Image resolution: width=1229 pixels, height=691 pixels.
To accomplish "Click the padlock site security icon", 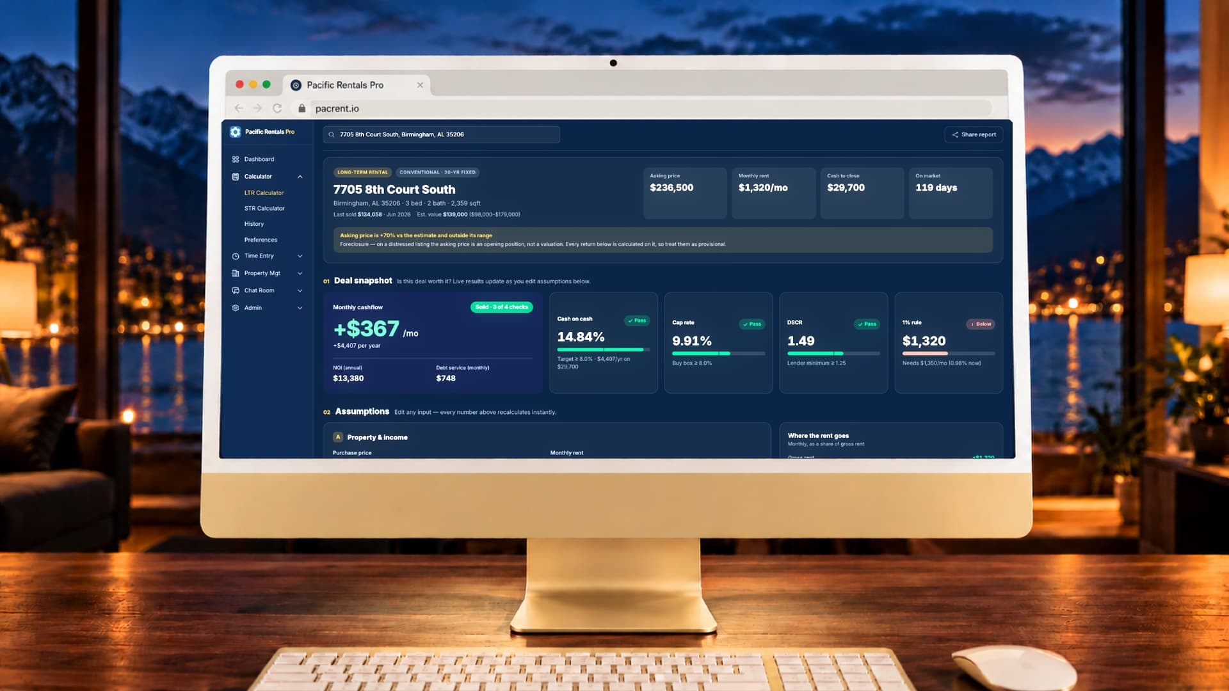I will [x=301, y=108].
